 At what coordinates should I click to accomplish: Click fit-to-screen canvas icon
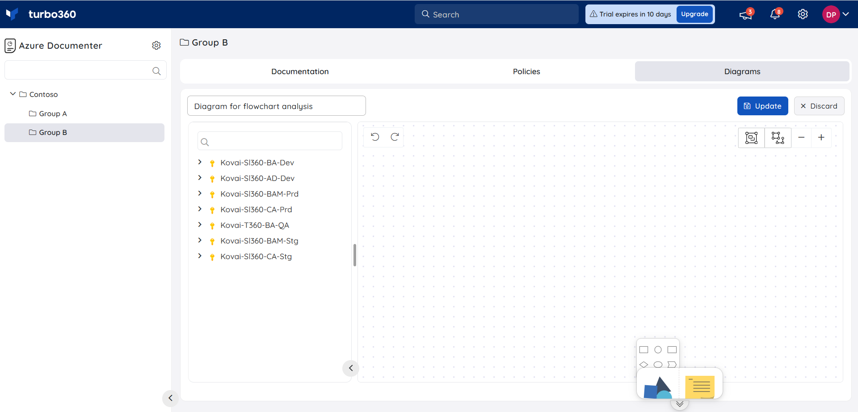pos(752,138)
